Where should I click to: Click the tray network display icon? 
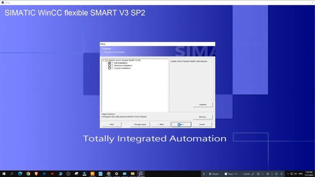(x=292, y=174)
